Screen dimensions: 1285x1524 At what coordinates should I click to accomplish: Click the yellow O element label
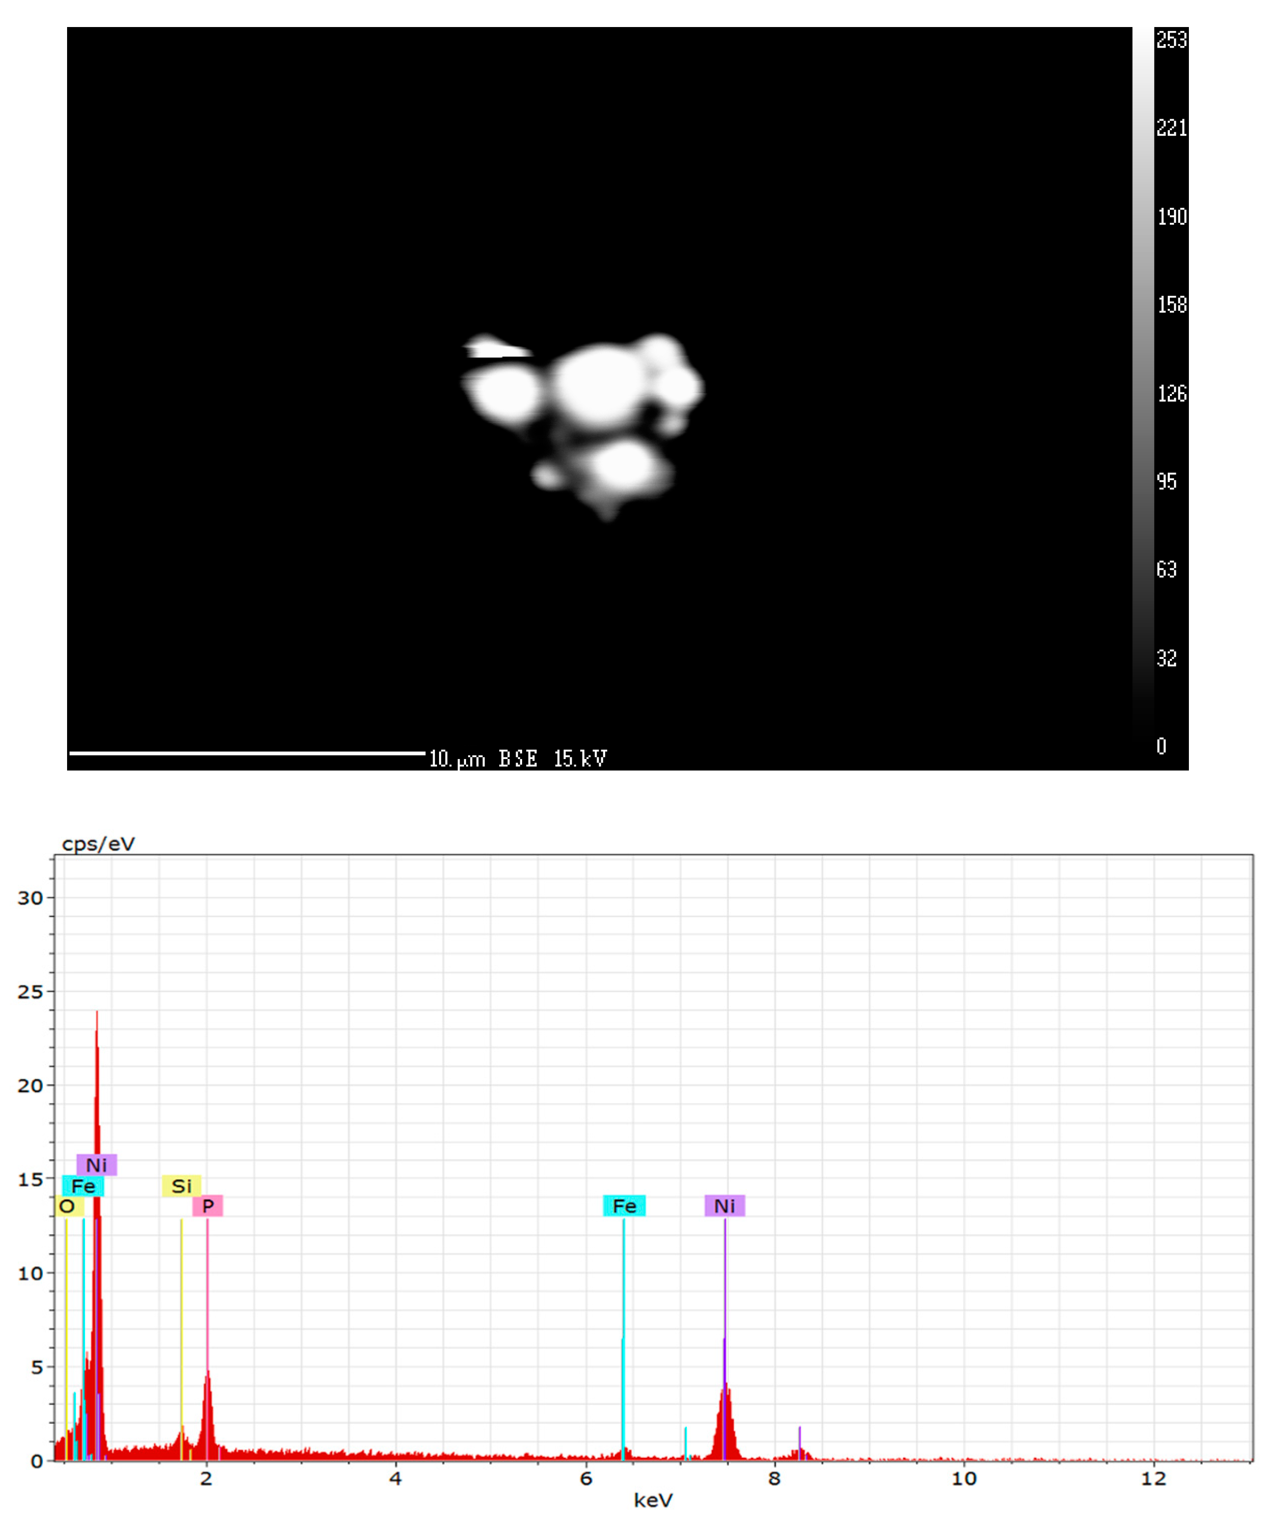68,1206
